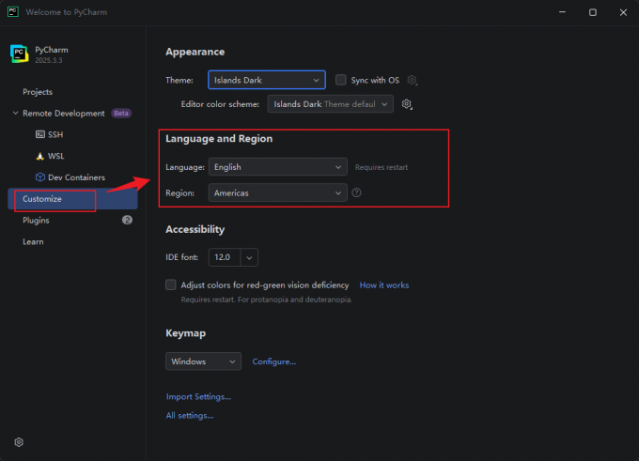Click the PyCharm title bar app icon
The image size is (639, 461).
(x=13, y=12)
